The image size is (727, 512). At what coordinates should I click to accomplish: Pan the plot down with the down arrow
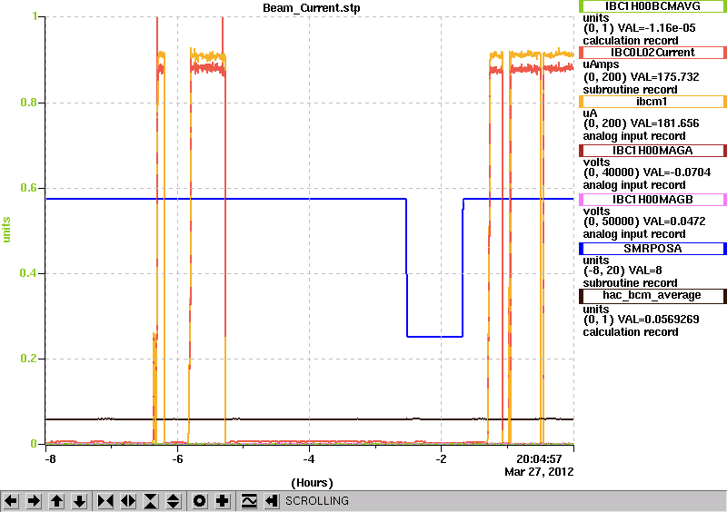click(80, 501)
